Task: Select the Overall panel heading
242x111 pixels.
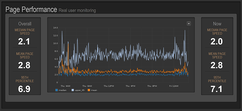Action: click(25, 24)
